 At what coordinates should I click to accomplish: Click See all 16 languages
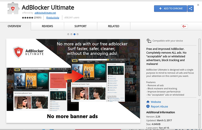click(x=164, y=128)
